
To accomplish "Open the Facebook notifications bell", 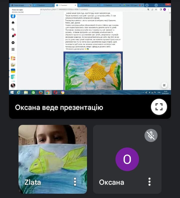I will pyautogui.click(x=13, y=36).
